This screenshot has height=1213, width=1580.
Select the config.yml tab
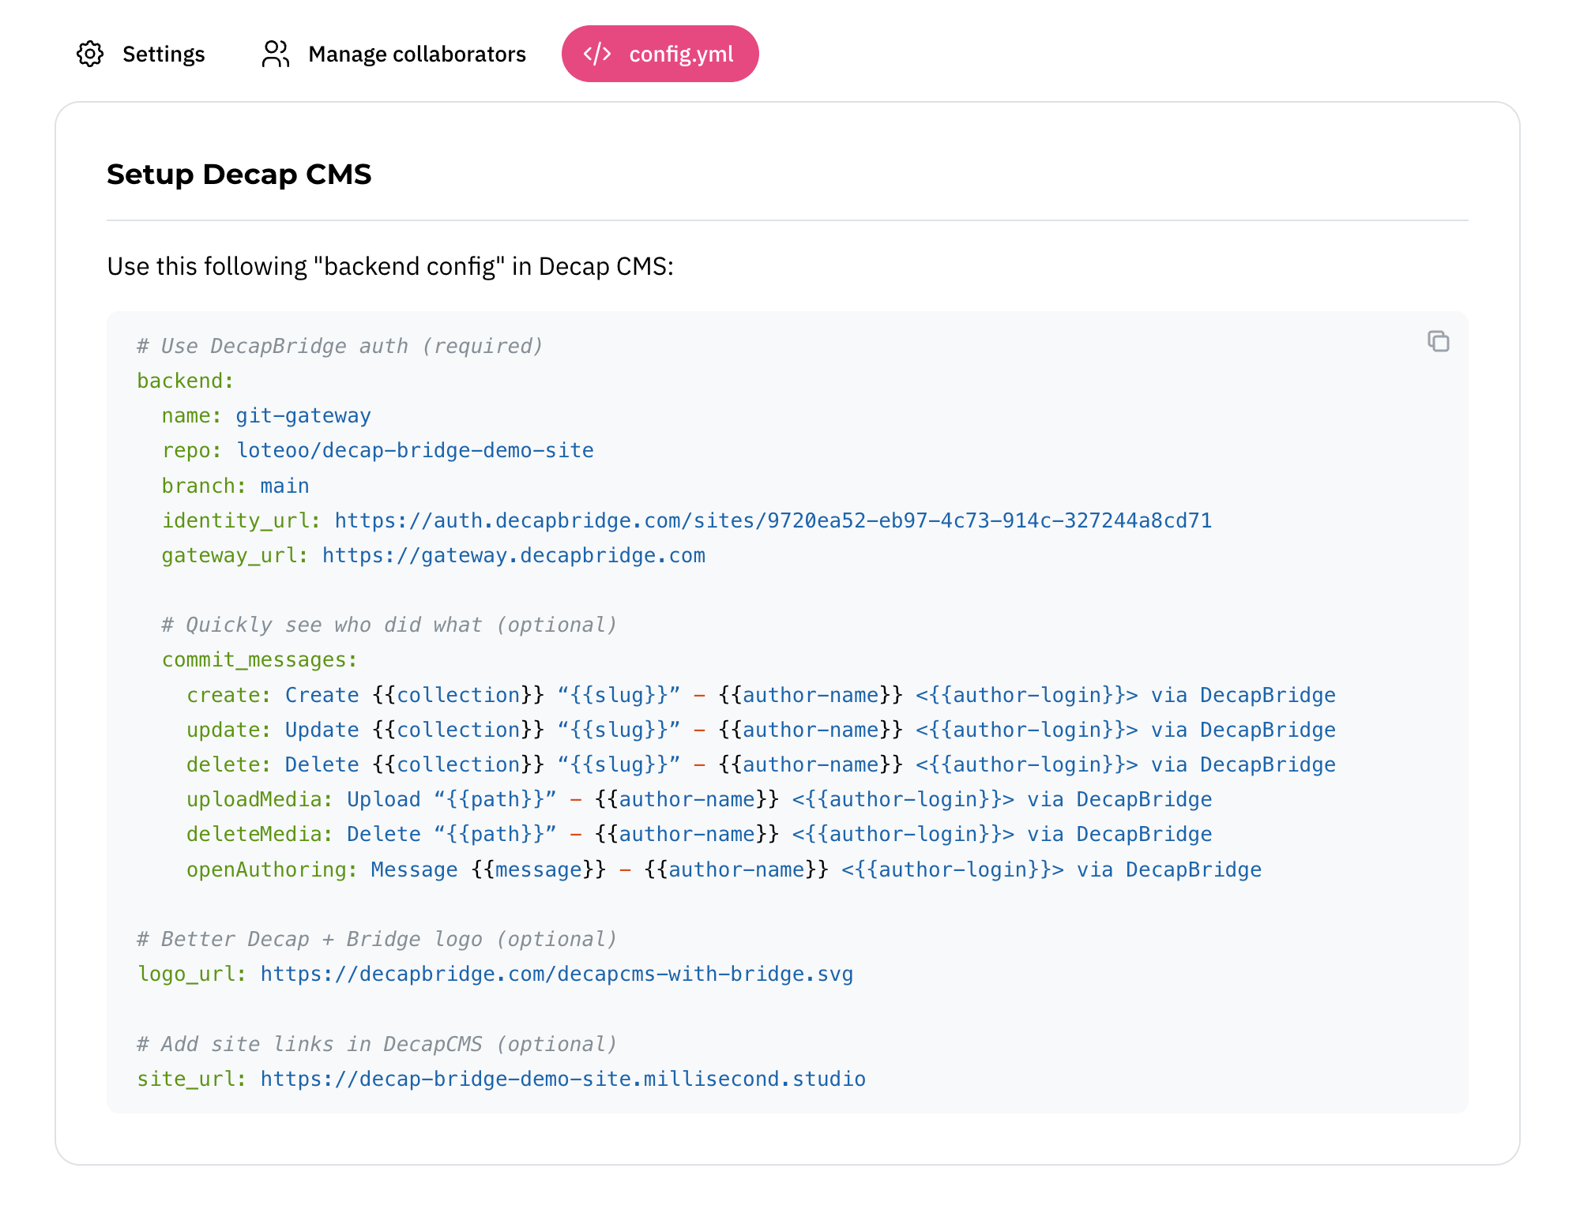(x=660, y=54)
